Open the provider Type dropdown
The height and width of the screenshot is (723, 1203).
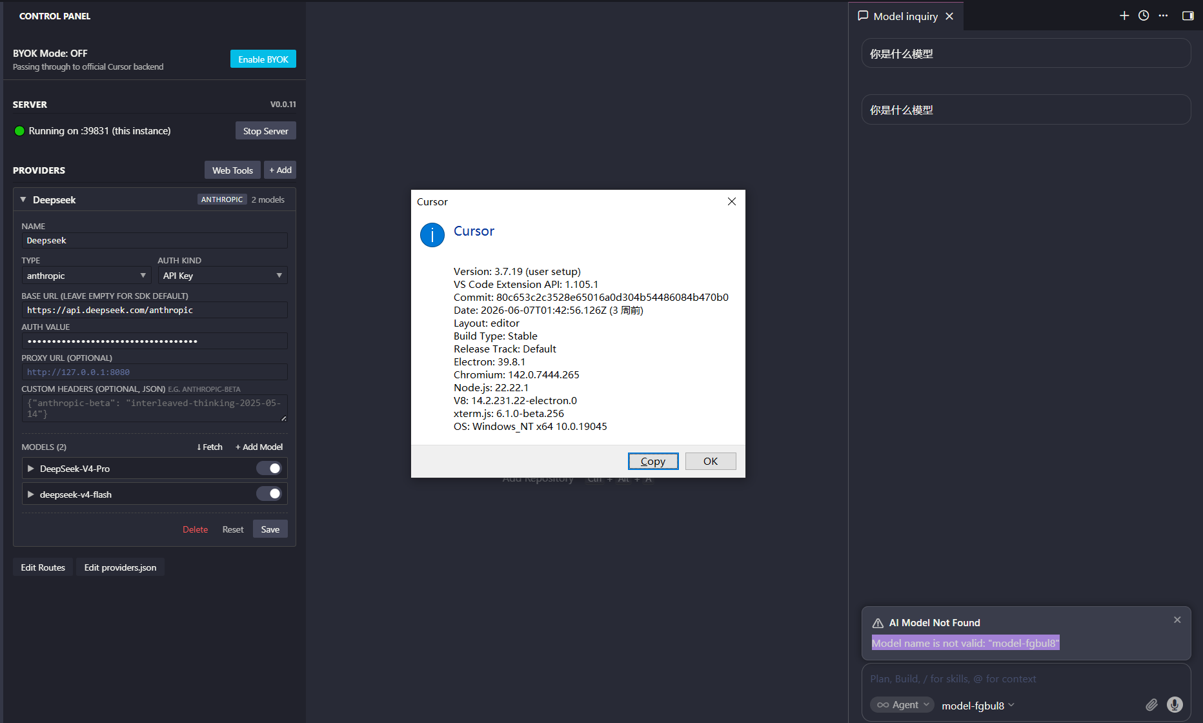(86, 276)
